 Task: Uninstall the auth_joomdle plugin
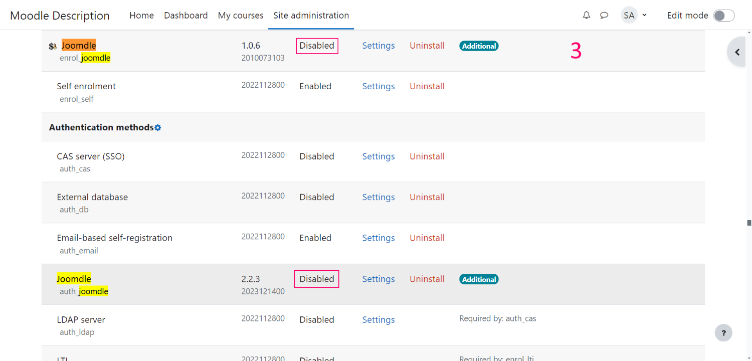pyautogui.click(x=427, y=279)
